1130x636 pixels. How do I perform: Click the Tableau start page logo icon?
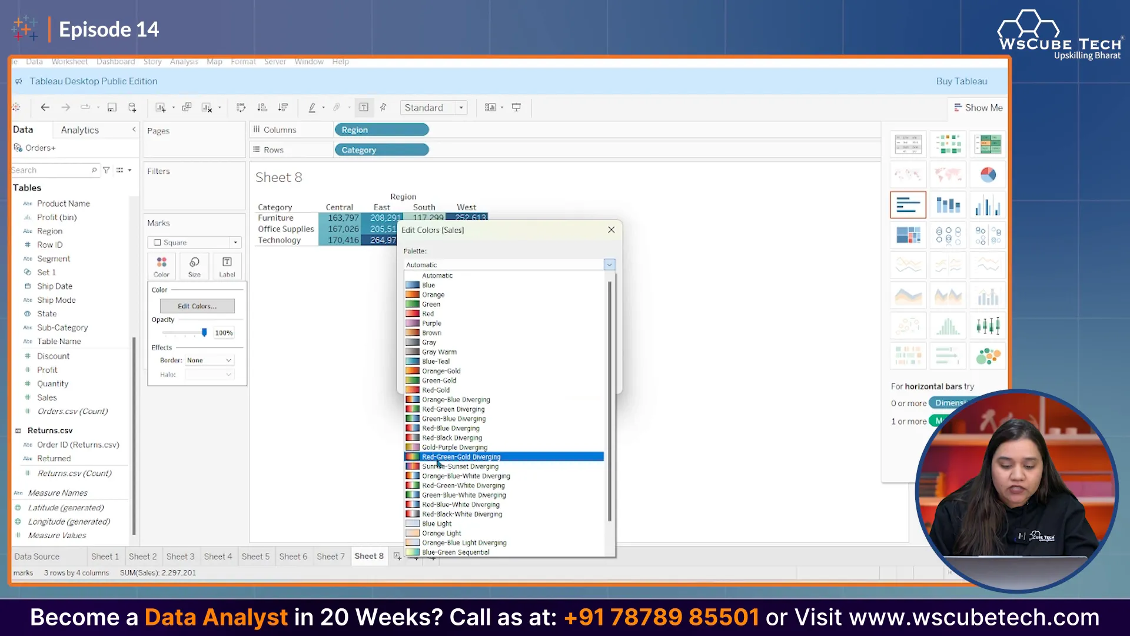[x=16, y=107]
